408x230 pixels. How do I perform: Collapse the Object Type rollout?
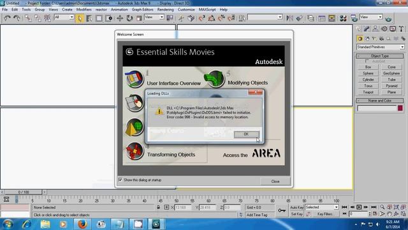[x=380, y=56]
